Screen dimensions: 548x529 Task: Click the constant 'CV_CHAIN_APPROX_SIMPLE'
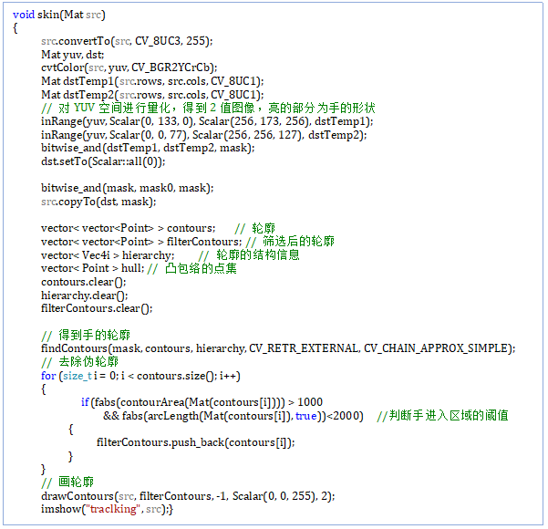coord(436,348)
